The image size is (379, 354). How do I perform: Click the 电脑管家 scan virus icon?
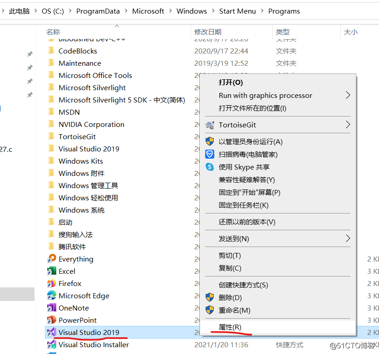click(x=210, y=154)
